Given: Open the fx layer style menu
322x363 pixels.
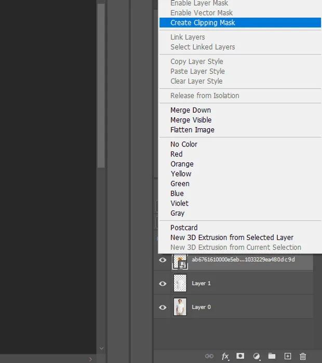Looking at the screenshot, I should [225, 356].
